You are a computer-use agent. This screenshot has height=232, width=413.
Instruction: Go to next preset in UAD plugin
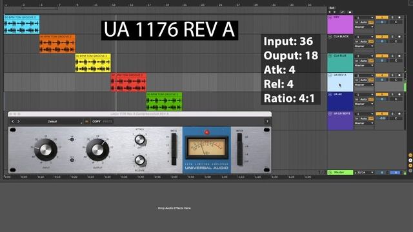coord(19,122)
